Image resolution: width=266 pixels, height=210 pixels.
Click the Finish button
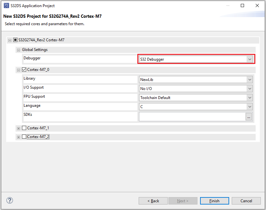(x=214, y=201)
